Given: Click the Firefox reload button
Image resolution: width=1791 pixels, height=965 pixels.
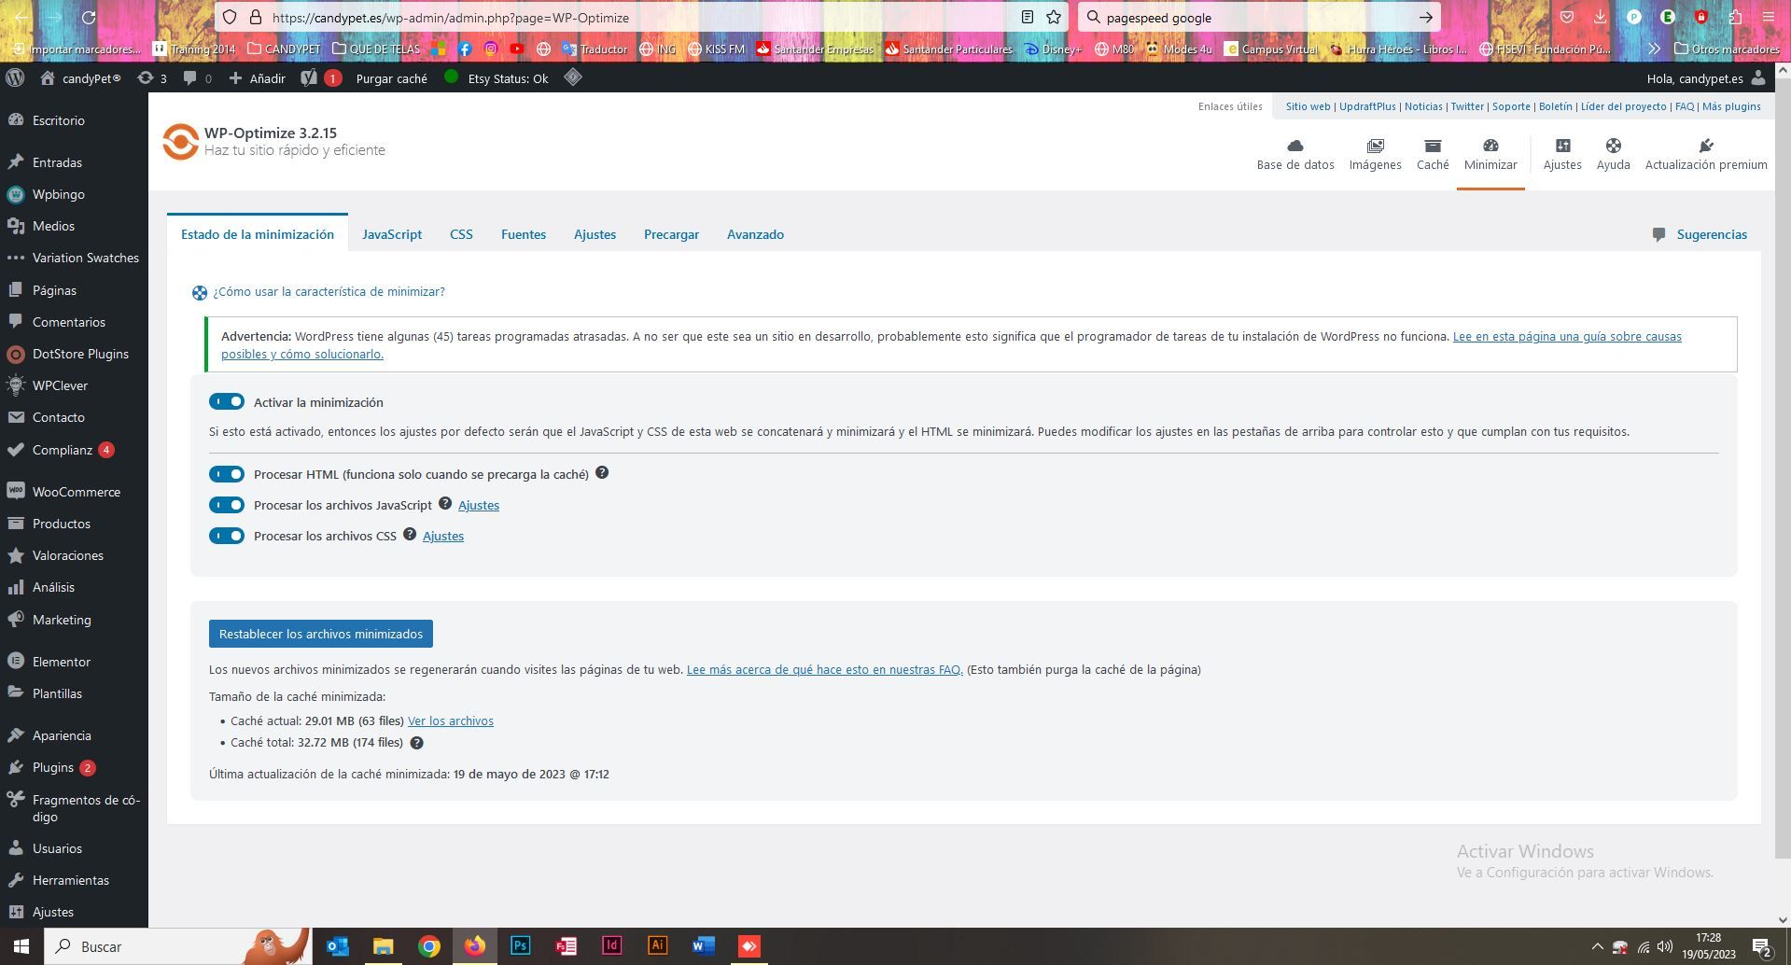Looking at the screenshot, I should pos(89,17).
